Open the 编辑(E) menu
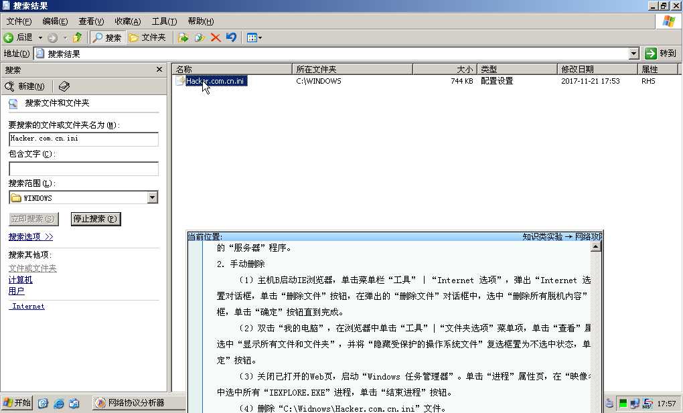This screenshot has width=683, height=413. click(55, 21)
